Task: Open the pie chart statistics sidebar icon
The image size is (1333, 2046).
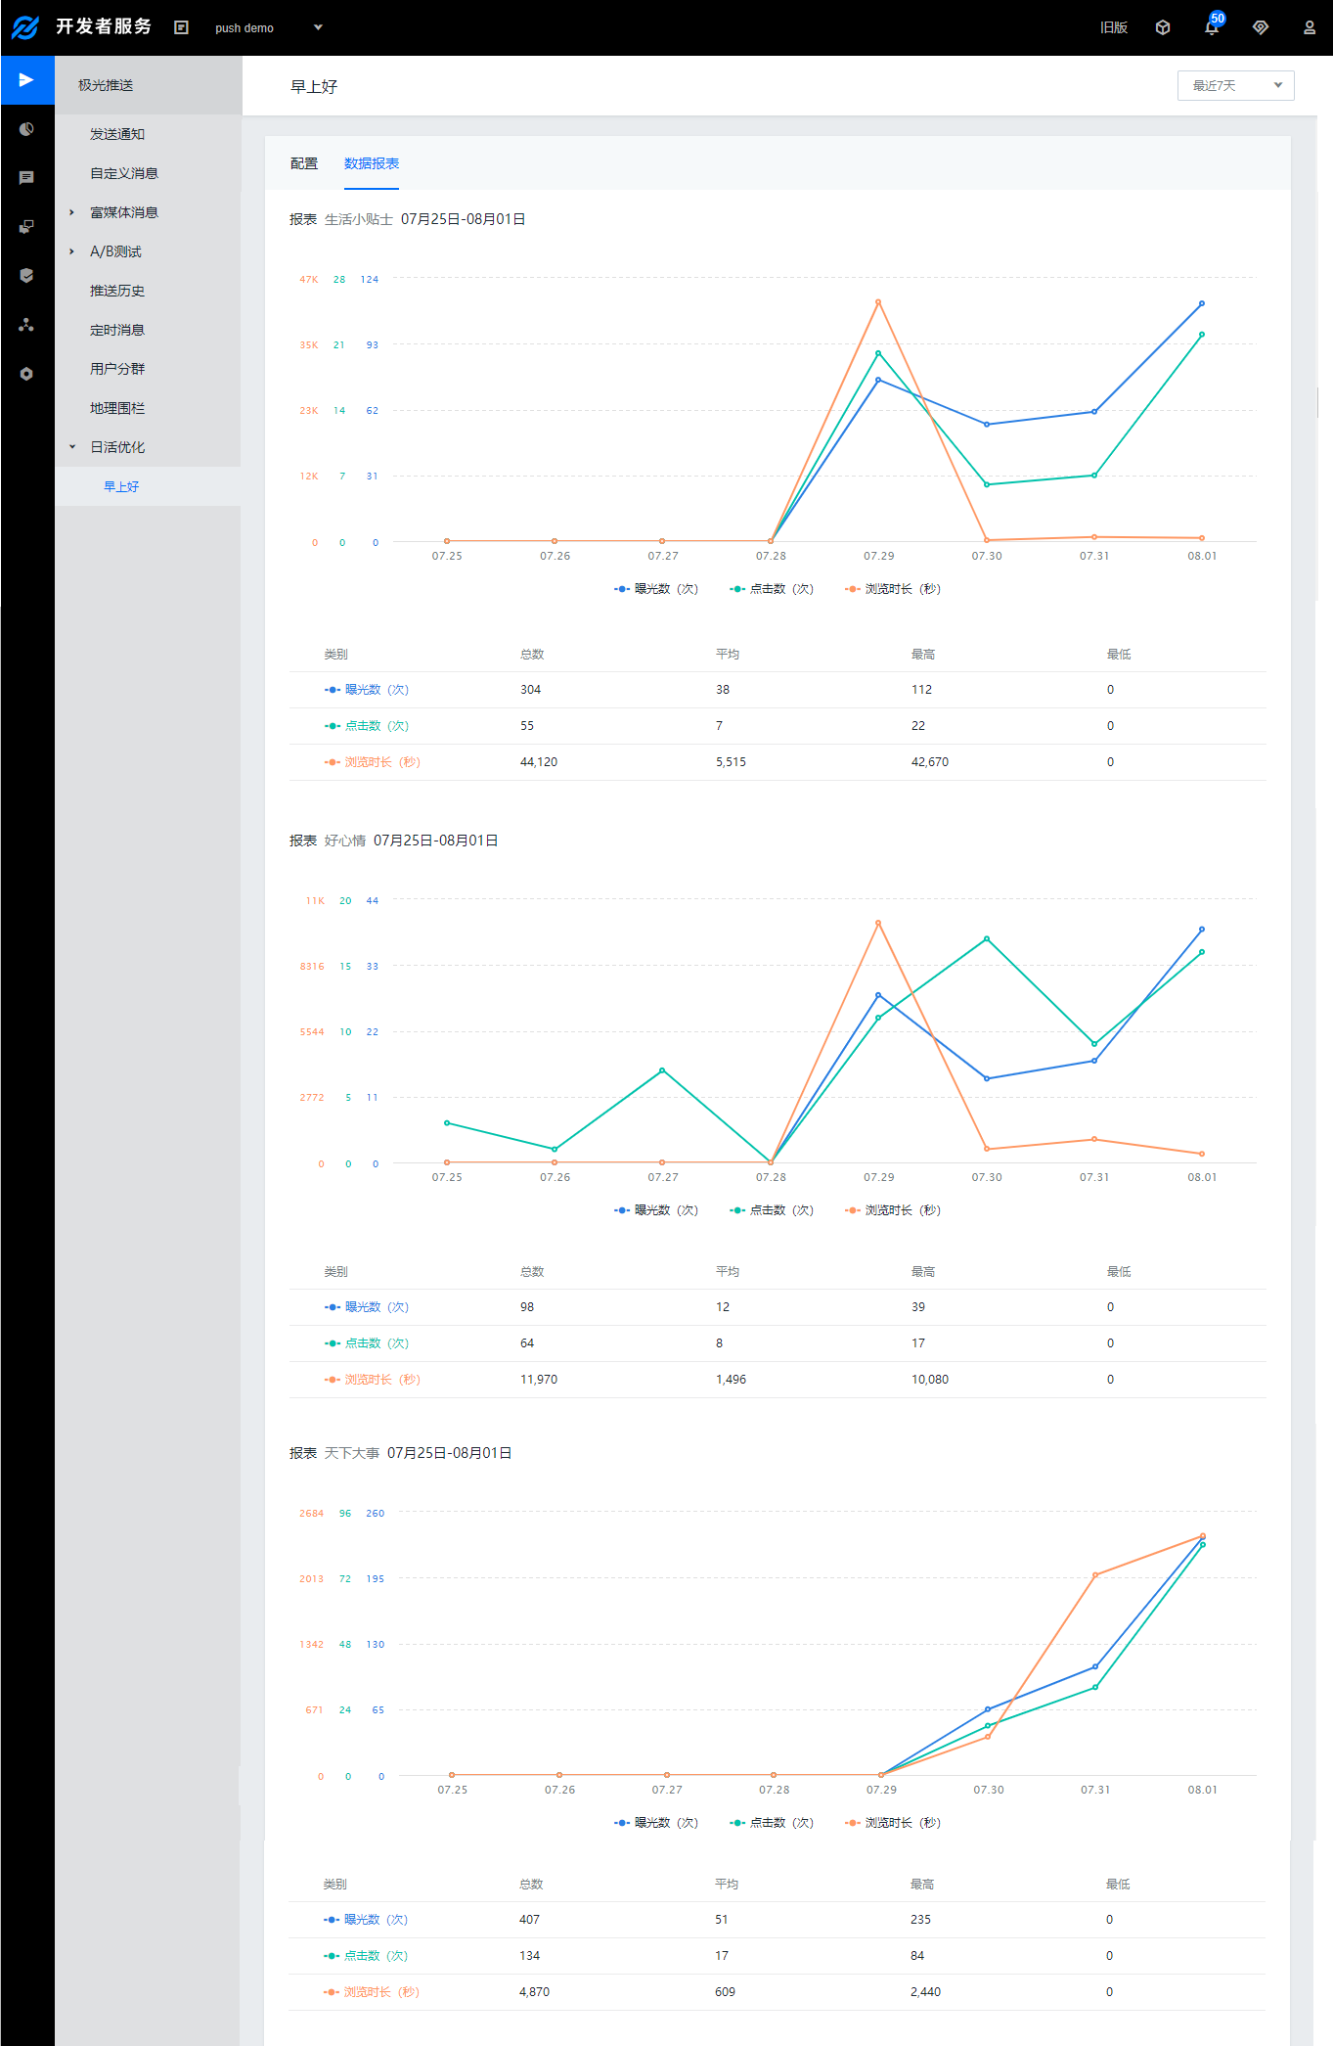Action: click(26, 129)
